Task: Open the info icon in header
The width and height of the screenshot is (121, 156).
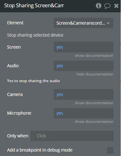Action: [99, 6]
